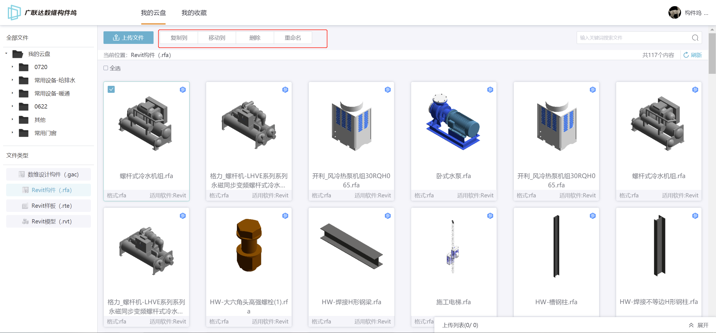
Task: Click the Revit模型 (.rvt) file type icon
Action: pyautogui.click(x=25, y=221)
